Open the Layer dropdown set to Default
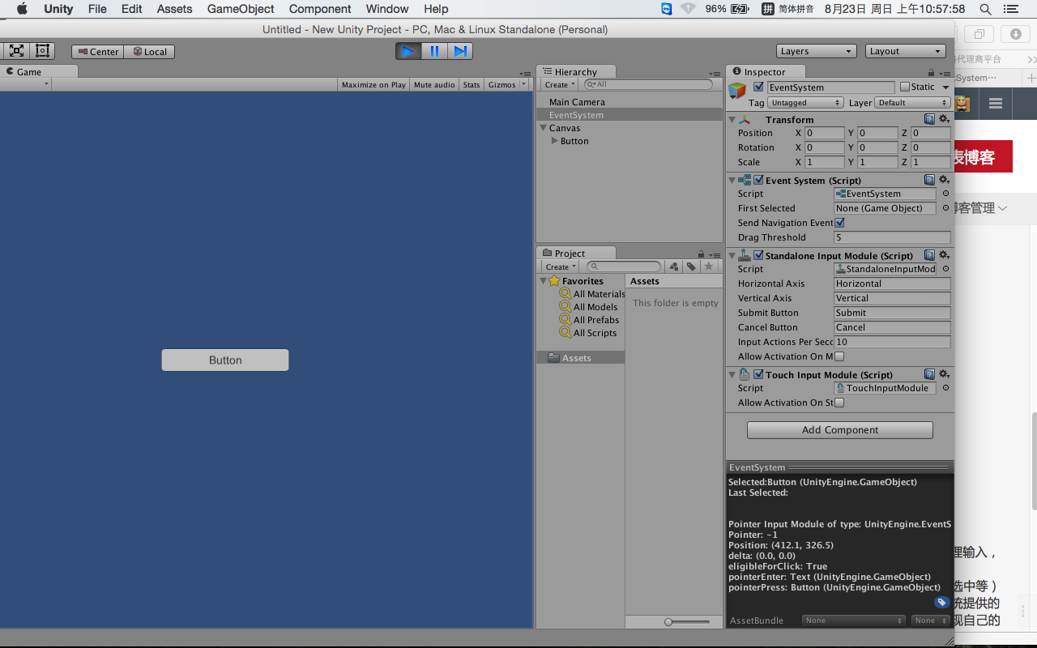This screenshot has height=648, width=1037. tap(913, 103)
